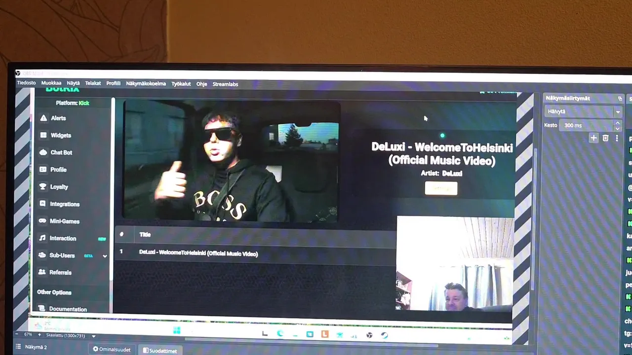Select the Chat Bot robot icon

43,152
